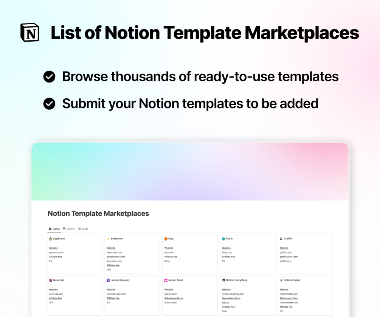Open the Notion Insider card title
Viewport: 380px width, 317px height.
tap(292, 280)
